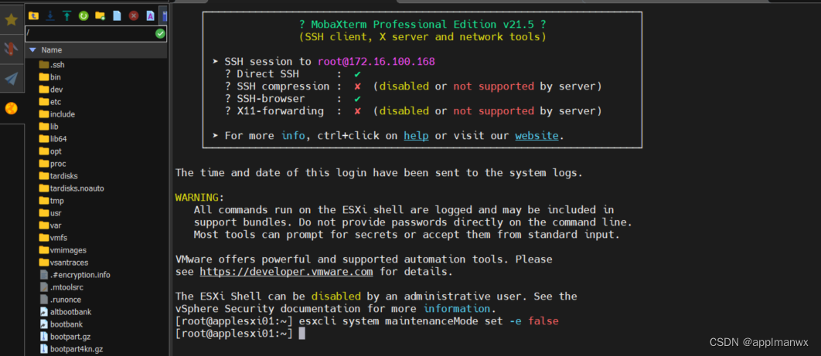821x356 pixels.
Task: Click the rename file 'A' icon
Action: click(x=150, y=15)
